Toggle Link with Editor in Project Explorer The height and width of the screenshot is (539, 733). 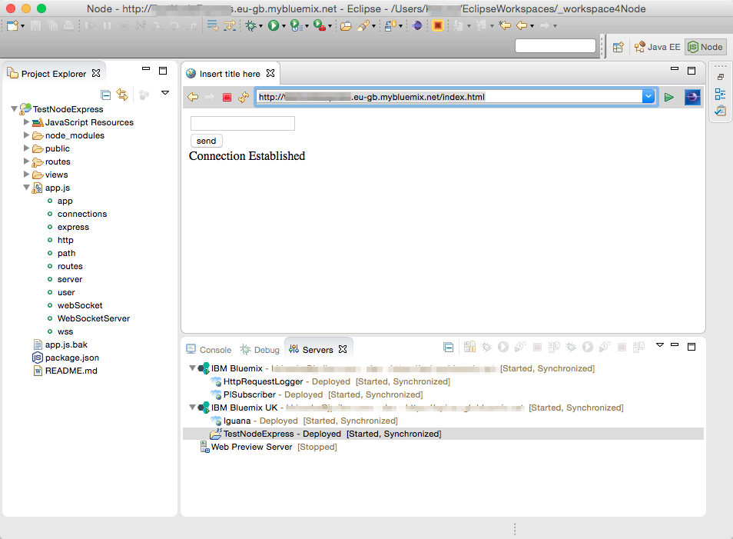click(122, 95)
